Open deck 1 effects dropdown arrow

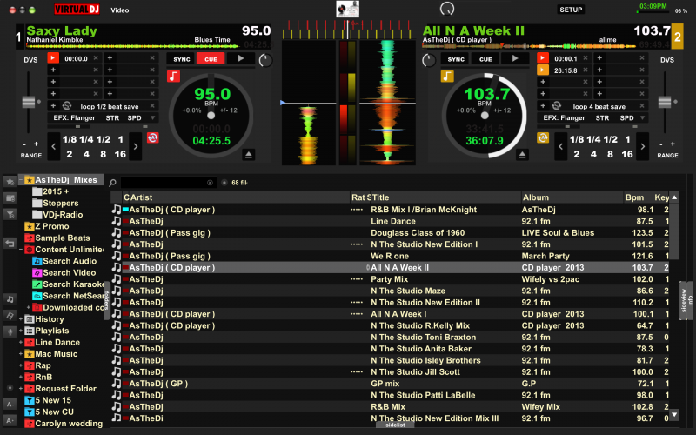pos(153,117)
